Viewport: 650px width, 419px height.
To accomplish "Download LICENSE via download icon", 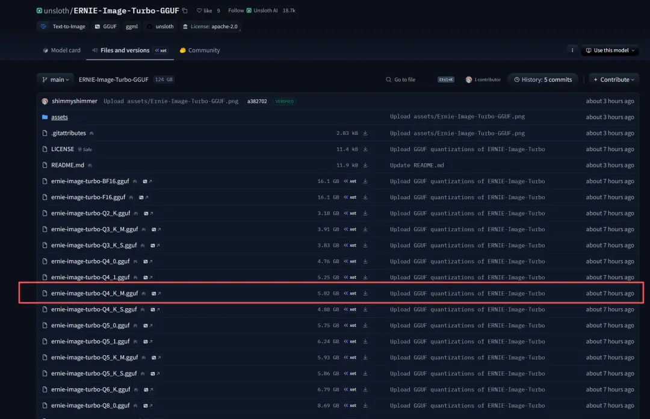I will (365, 149).
